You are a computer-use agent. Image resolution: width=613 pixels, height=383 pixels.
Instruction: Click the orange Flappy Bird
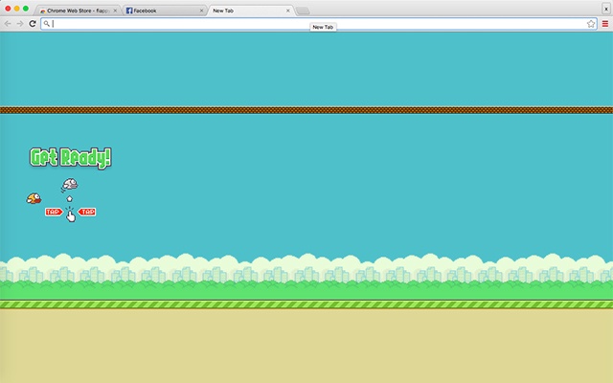[34, 198]
